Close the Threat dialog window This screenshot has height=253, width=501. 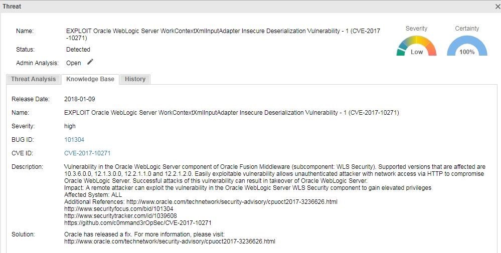pyautogui.click(x=498, y=6)
